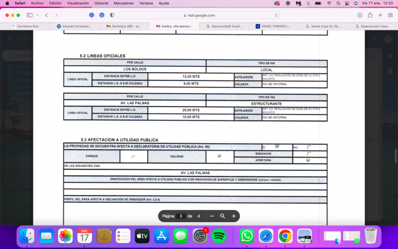Show the tab overview grid
Image resolution: width=398 pixels, height=249 pixels.
(x=391, y=15)
